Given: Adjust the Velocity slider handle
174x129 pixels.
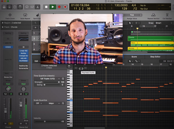Looking at the screenshot, I should (45, 121).
